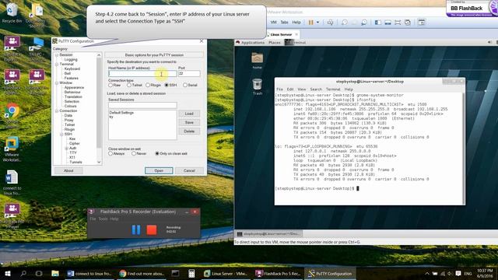Collapse the Window tree node
Screen dimensions: 498x280
pos(57,83)
